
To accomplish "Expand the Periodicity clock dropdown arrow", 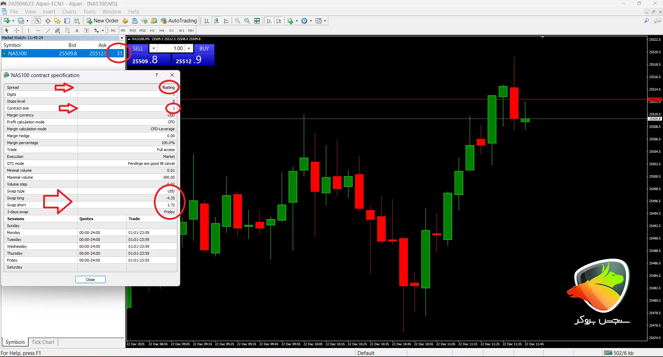I will (x=311, y=21).
